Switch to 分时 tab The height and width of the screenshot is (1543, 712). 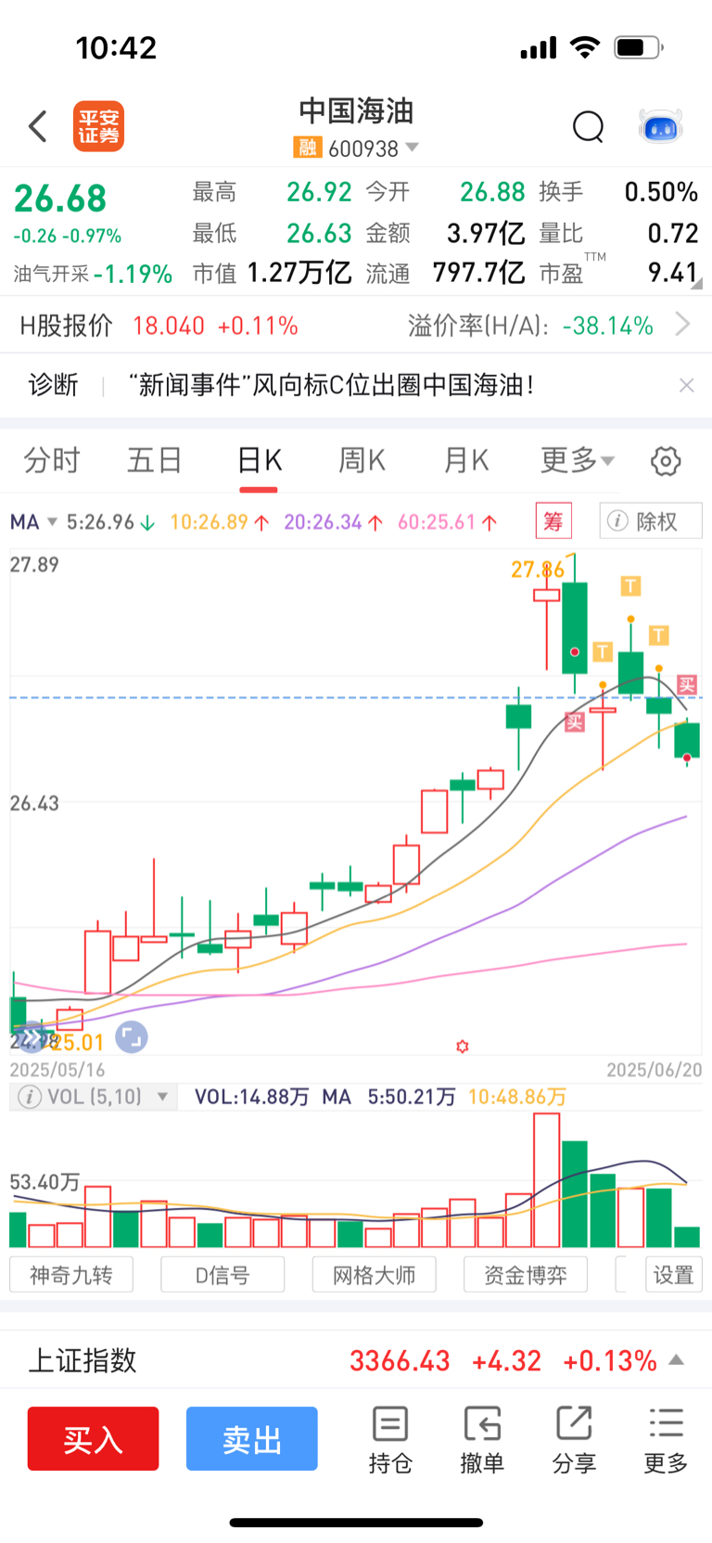click(52, 460)
